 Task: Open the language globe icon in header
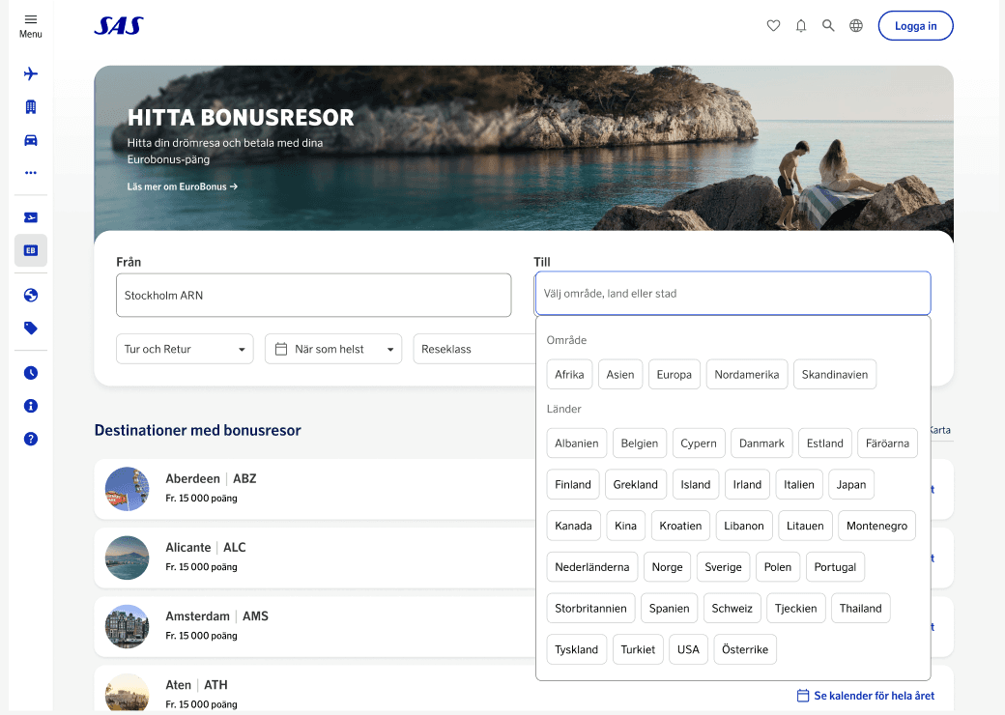pos(856,26)
